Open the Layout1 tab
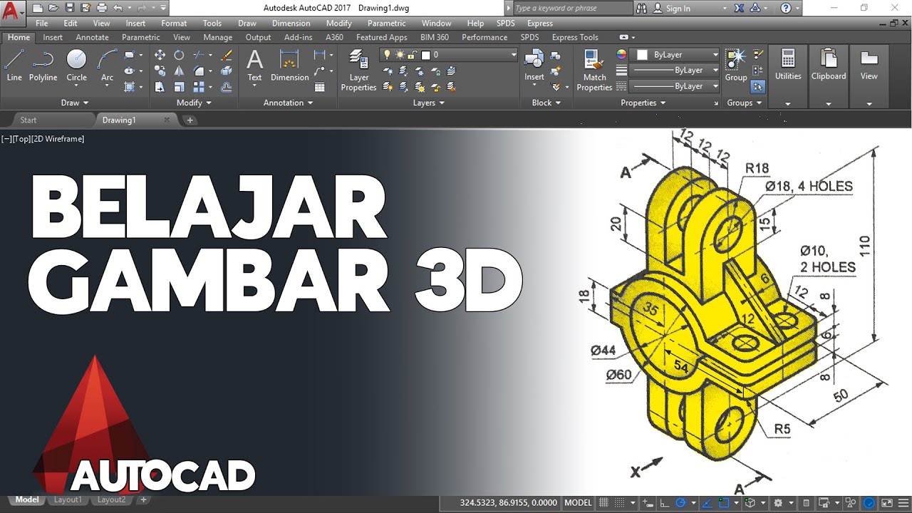This screenshot has width=912, height=513. tap(68, 500)
